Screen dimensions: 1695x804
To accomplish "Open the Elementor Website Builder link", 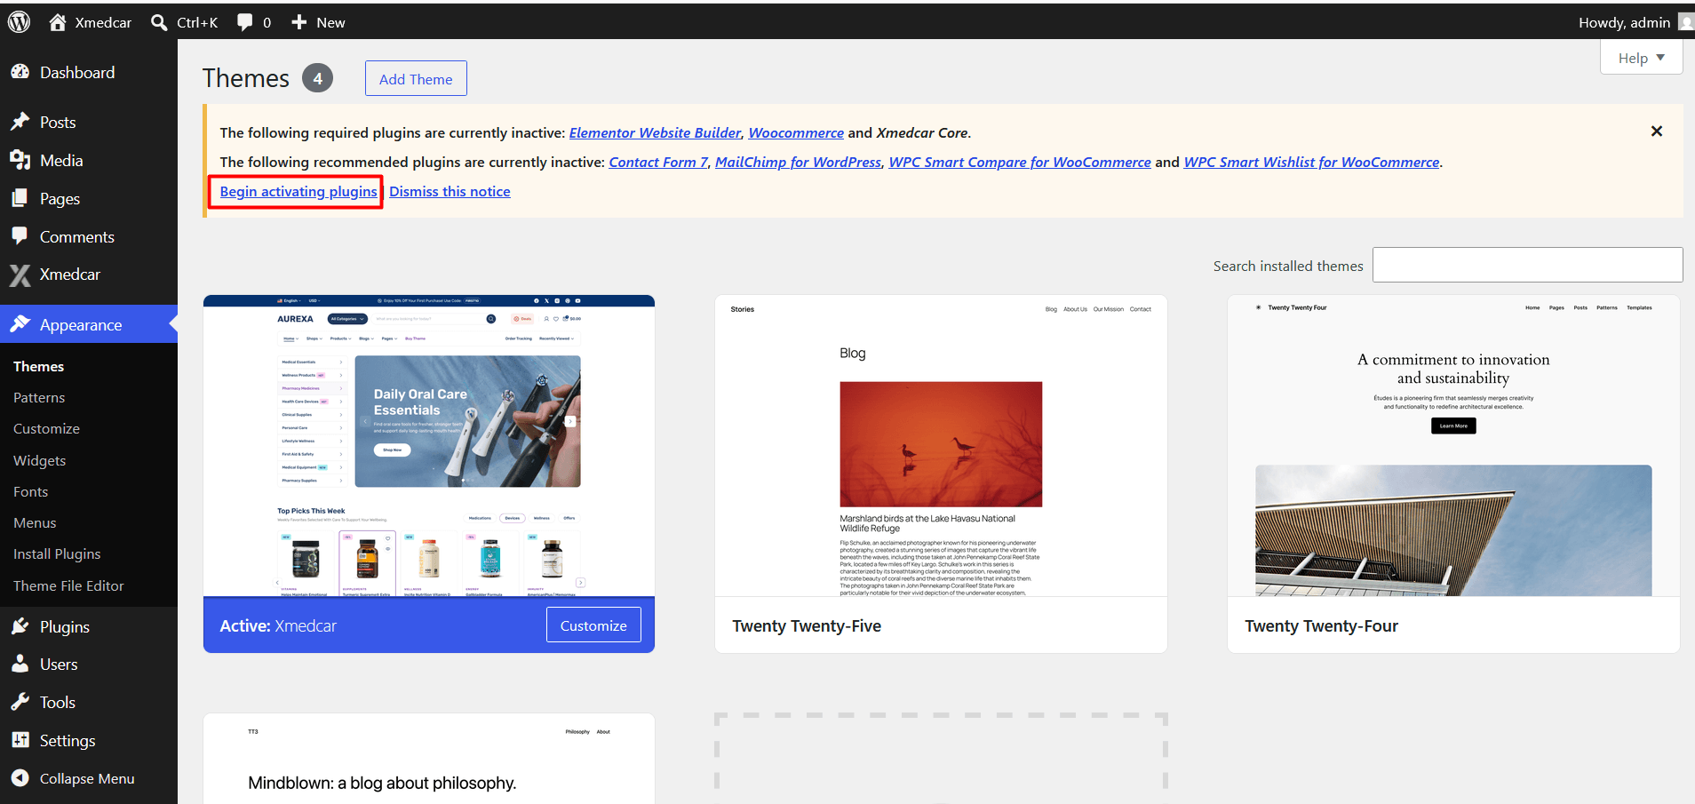I will click(655, 132).
